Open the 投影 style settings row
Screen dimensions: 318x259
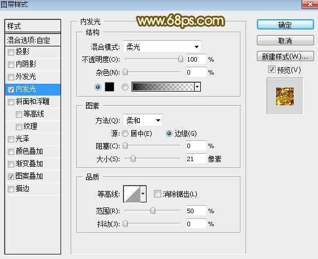(x=33, y=52)
